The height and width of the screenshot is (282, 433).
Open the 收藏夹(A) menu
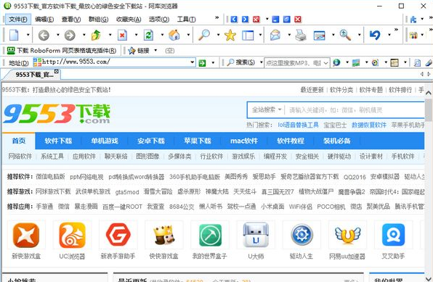click(129, 20)
